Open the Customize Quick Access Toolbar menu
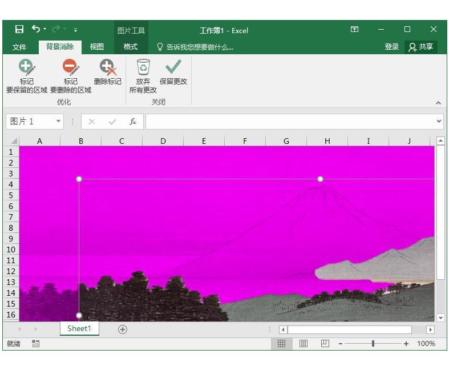This screenshot has height=370, width=449. [x=75, y=30]
